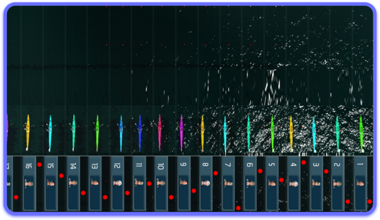The width and height of the screenshot is (380, 220).
Task: Open the lane 10 rower avatar
Action: point(161,183)
